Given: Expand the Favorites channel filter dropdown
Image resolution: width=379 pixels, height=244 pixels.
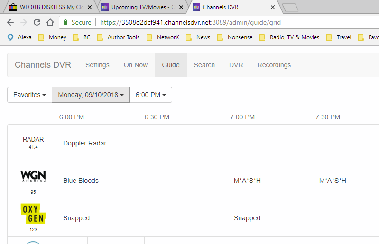Looking at the screenshot, I should click(29, 95).
